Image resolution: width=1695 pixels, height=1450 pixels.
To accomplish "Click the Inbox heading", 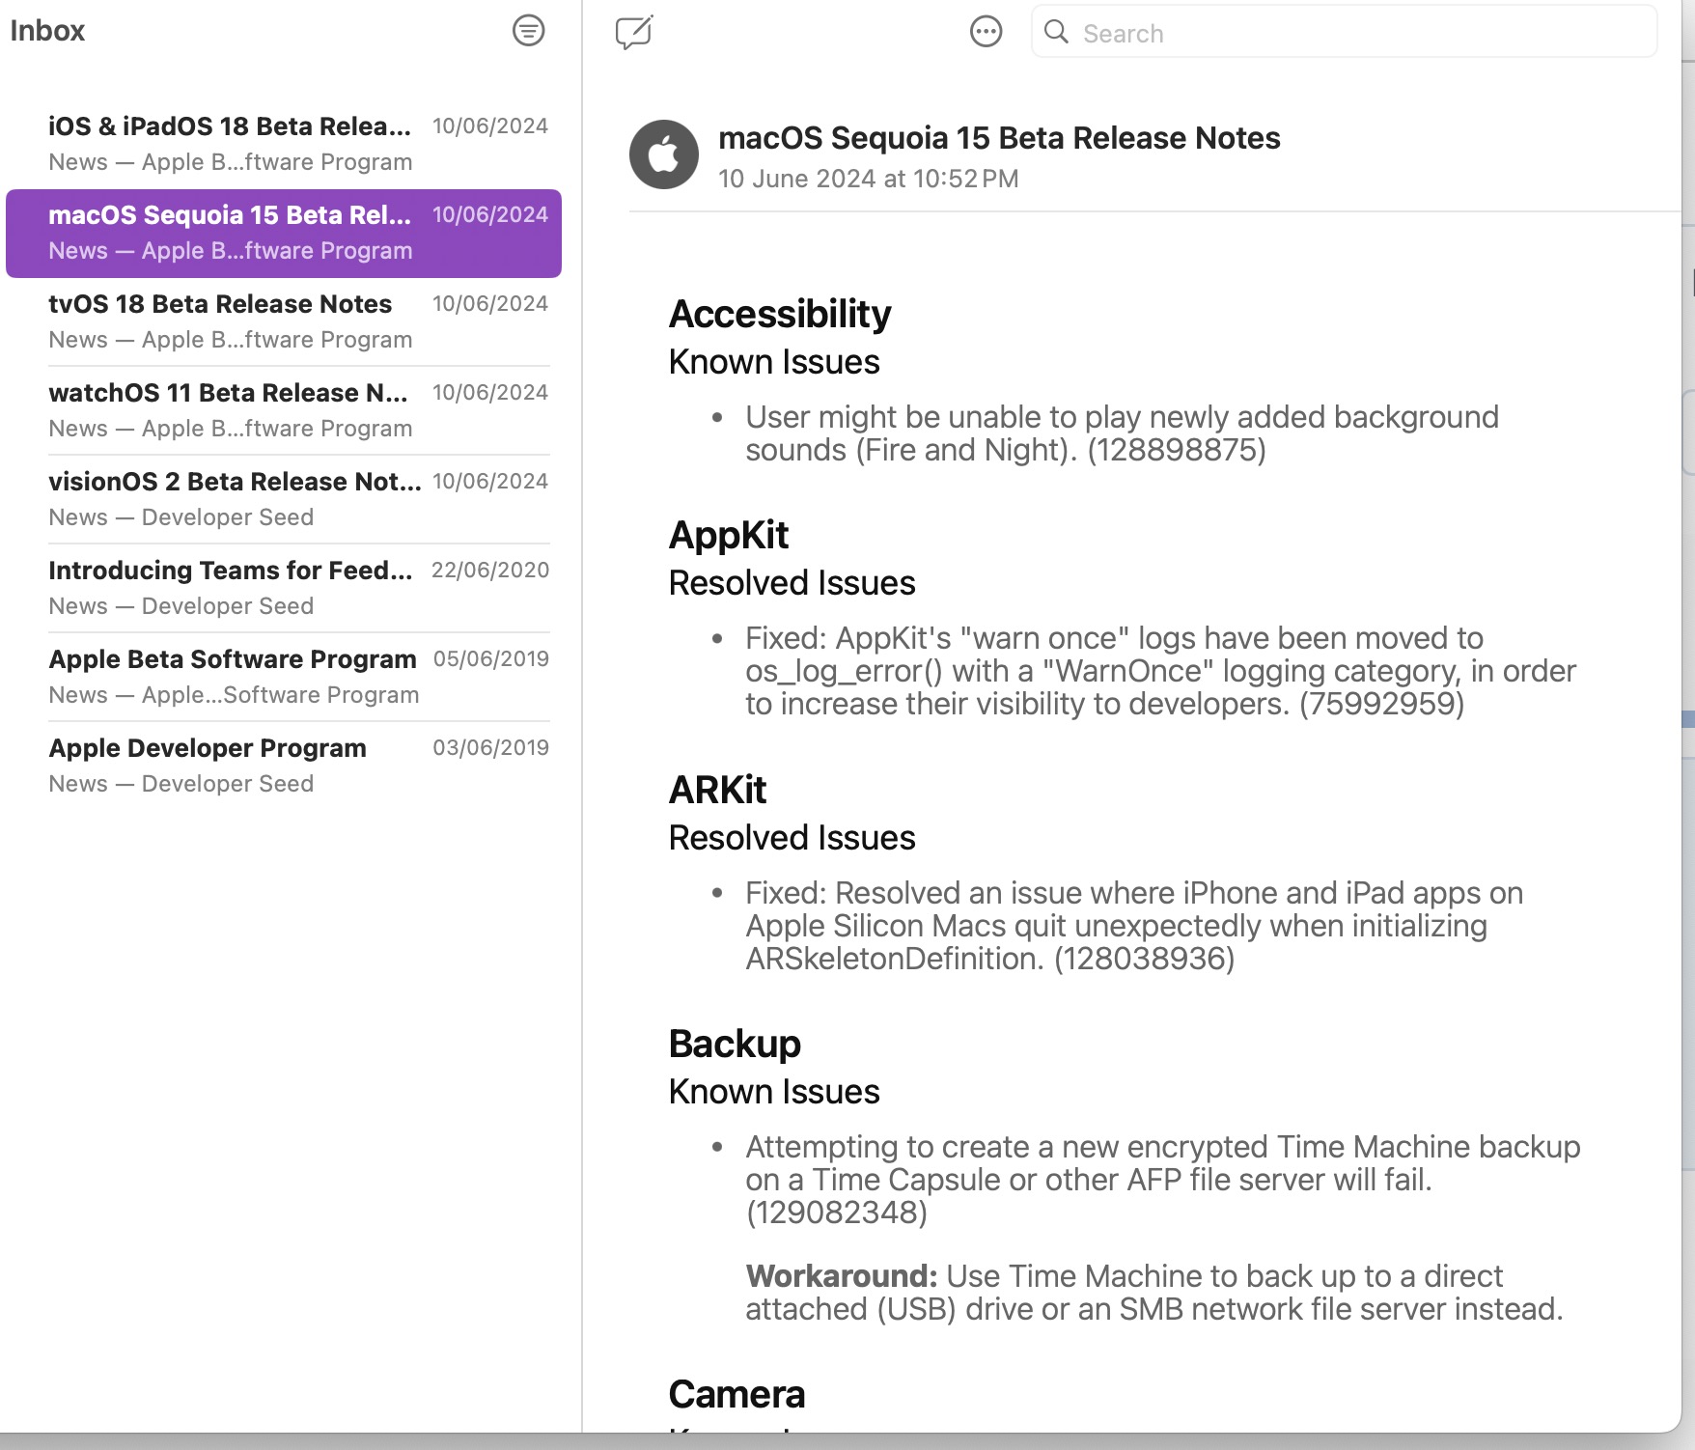I will pyautogui.click(x=47, y=31).
